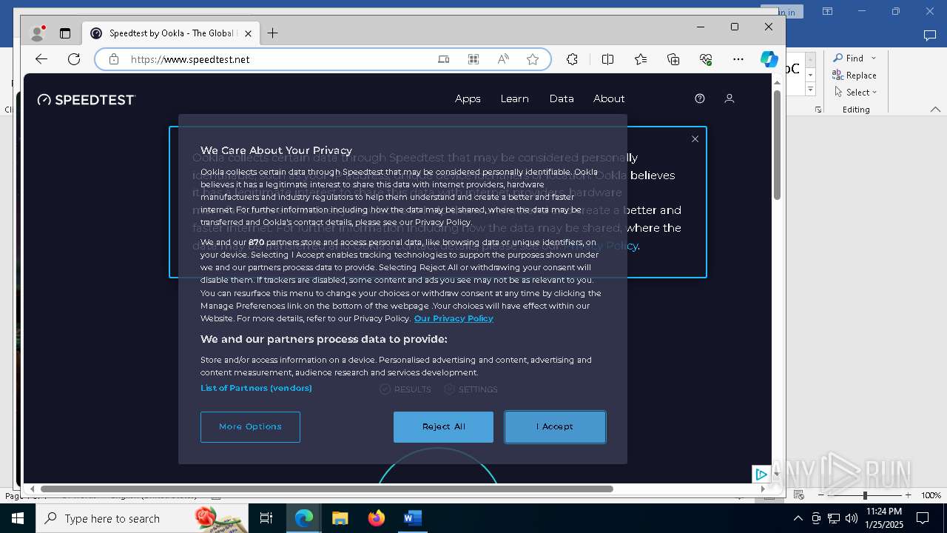Click the taskbar search box
This screenshot has width=947, height=533.
[x=141, y=518]
